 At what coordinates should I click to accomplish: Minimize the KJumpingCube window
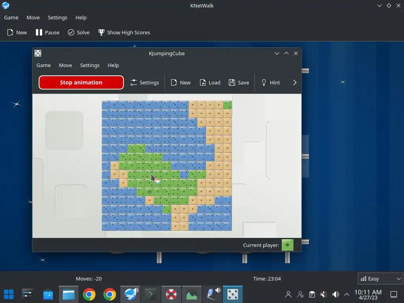[x=277, y=53]
